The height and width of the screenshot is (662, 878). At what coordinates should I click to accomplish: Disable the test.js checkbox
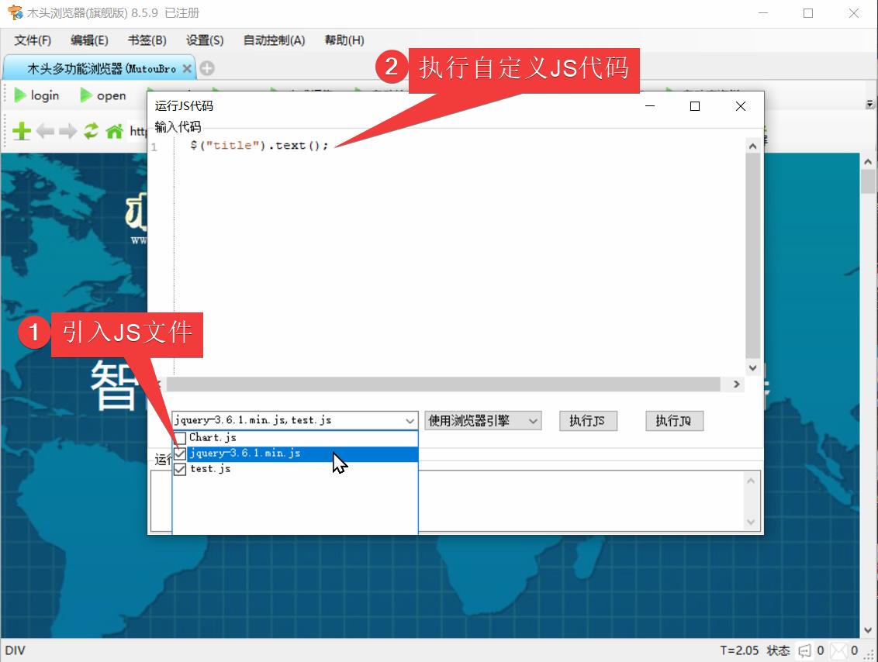point(180,468)
